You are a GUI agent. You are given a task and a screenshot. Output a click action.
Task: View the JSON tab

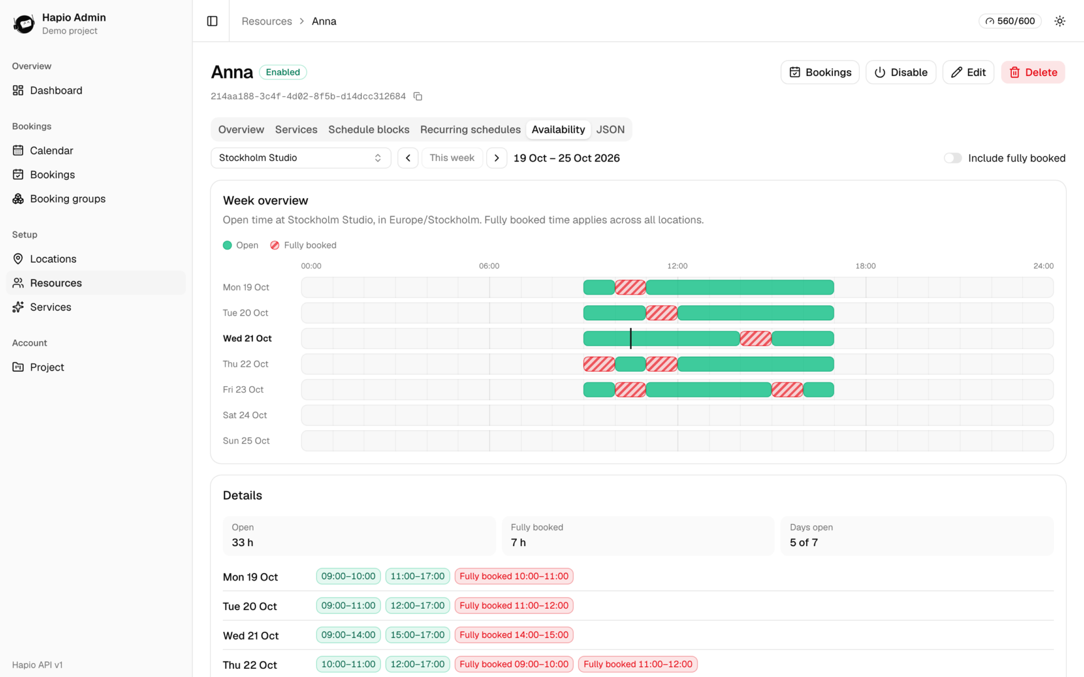tap(610, 130)
